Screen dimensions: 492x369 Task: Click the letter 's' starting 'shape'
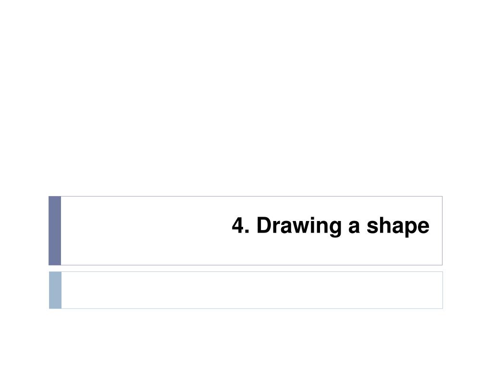coord(373,228)
